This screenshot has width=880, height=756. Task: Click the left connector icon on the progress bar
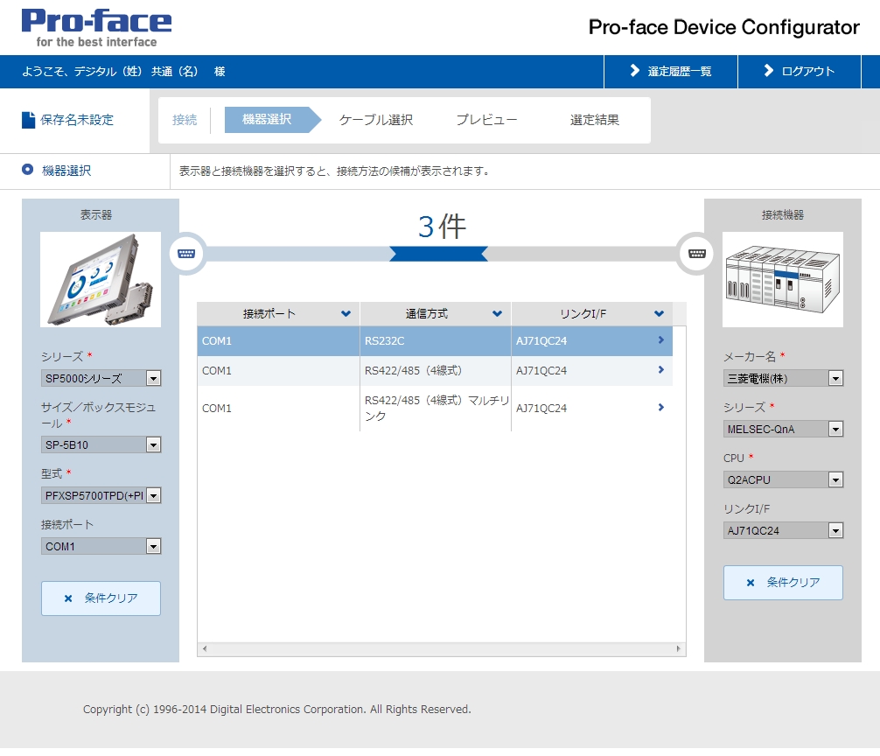[186, 254]
